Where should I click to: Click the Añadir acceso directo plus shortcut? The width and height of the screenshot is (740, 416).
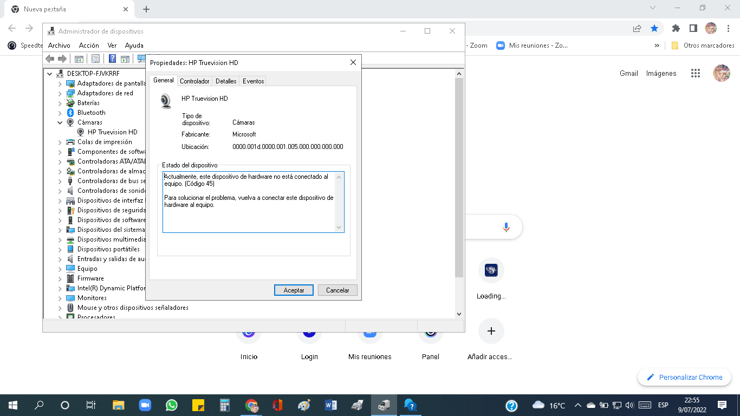pyautogui.click(x=491, y=331)
